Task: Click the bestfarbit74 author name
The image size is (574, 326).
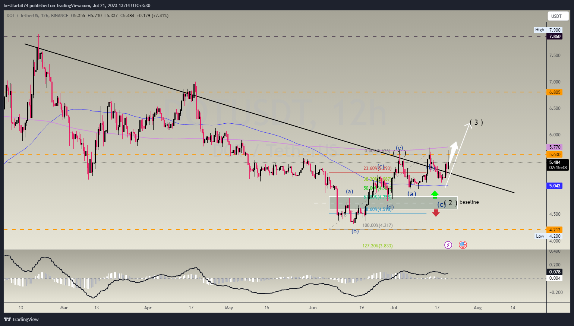Action: coord(16,5)
